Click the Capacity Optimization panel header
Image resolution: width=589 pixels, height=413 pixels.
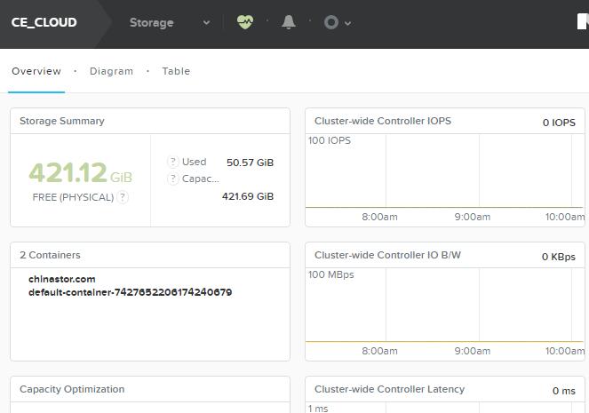72,389
